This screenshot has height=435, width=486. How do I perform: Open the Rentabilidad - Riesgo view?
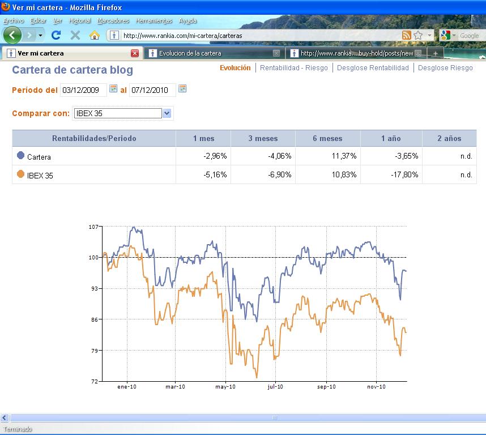click(294, 68)
